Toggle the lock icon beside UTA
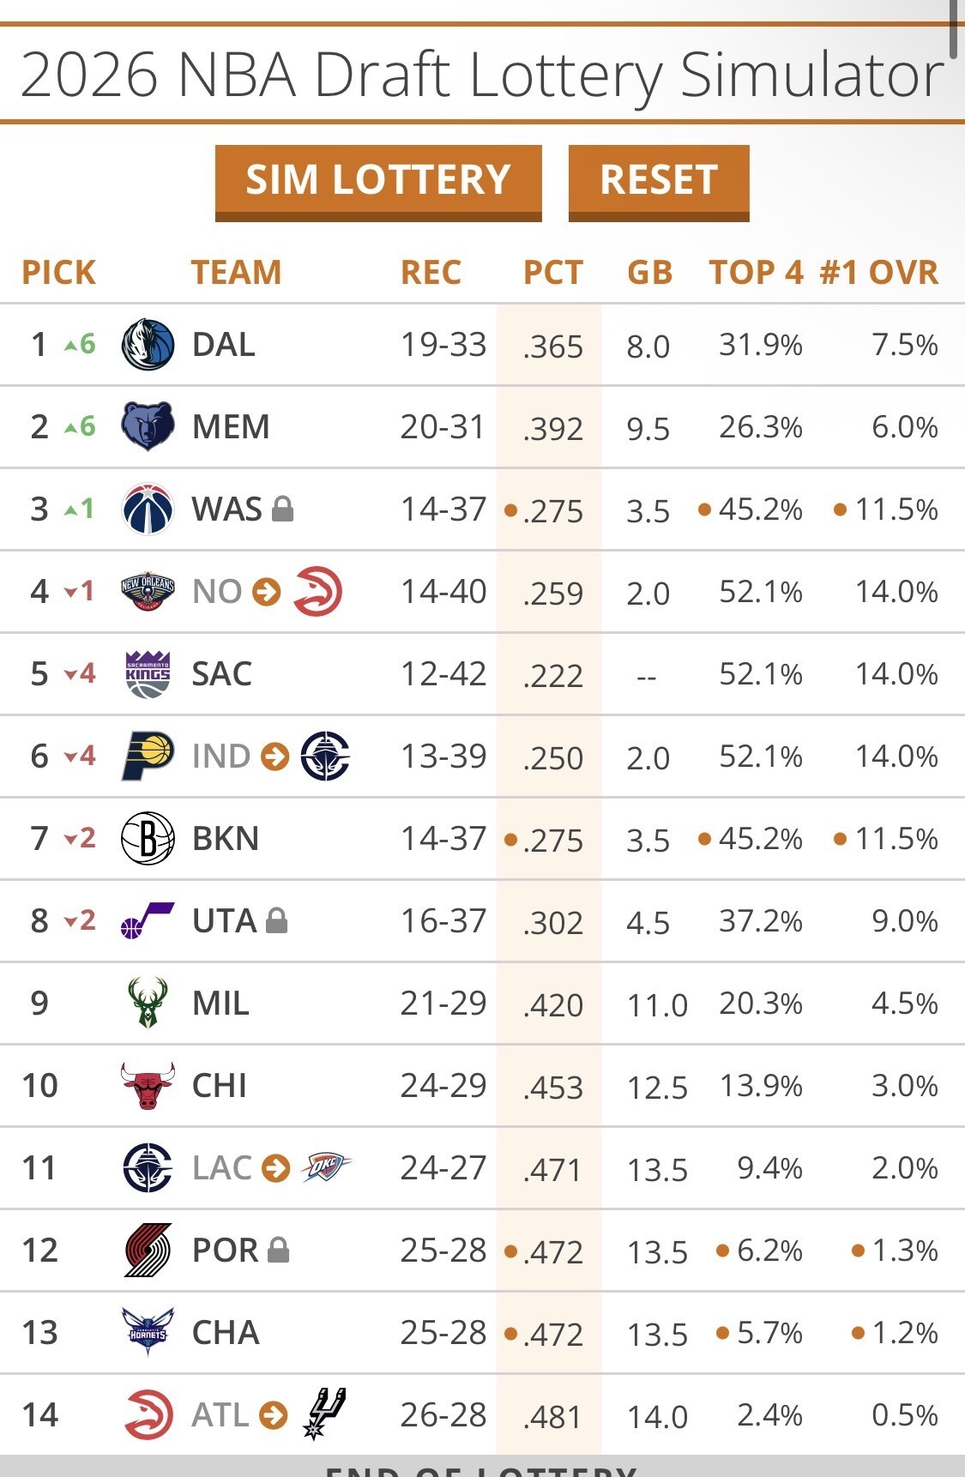The height and width of the screenshot is (1477, 965). point(276,921)
